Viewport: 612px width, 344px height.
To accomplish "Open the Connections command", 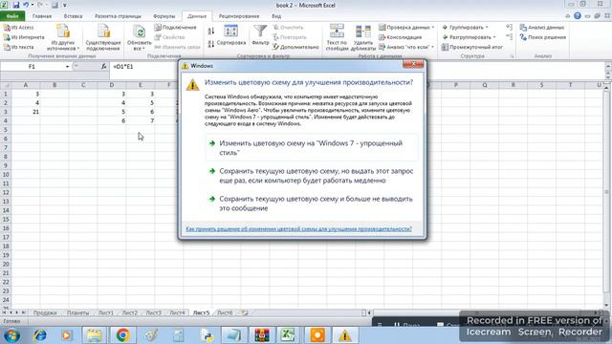I will tap(175, 28).
